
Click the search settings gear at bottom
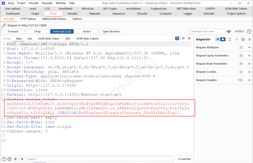(9, 159)
